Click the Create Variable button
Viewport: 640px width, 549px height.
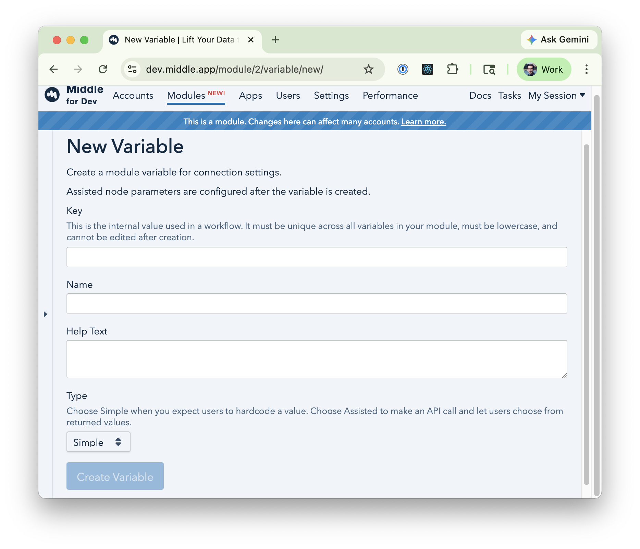[x=115, y=476]
